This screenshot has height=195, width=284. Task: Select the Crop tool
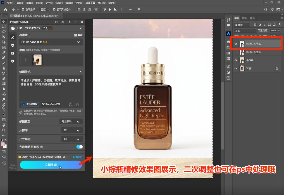(x=4, y=42)
